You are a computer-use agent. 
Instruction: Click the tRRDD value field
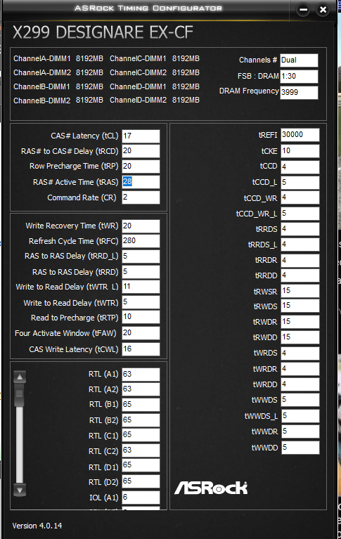[300, 275]
